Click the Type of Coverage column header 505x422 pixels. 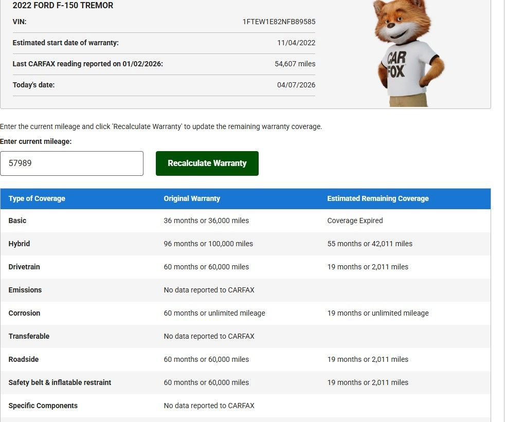coord(37,198)
